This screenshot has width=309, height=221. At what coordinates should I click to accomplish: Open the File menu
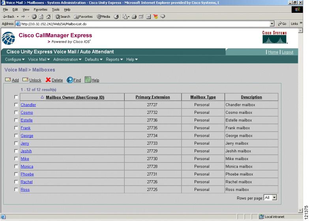click(x=5, y=9)
